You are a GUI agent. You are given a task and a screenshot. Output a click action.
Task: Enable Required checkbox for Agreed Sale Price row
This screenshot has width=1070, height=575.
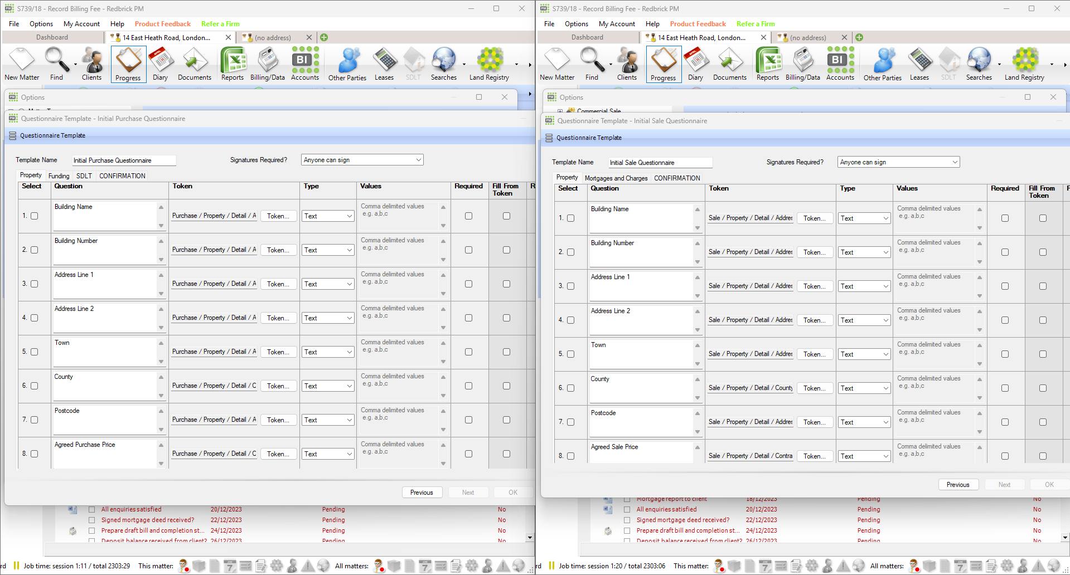1005,456
